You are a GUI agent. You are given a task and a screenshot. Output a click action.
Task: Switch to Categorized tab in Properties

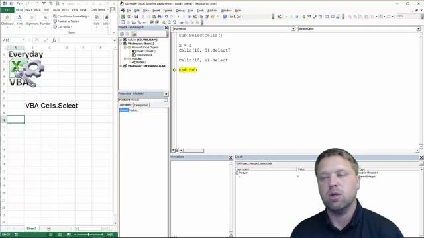tap(141, 105)
